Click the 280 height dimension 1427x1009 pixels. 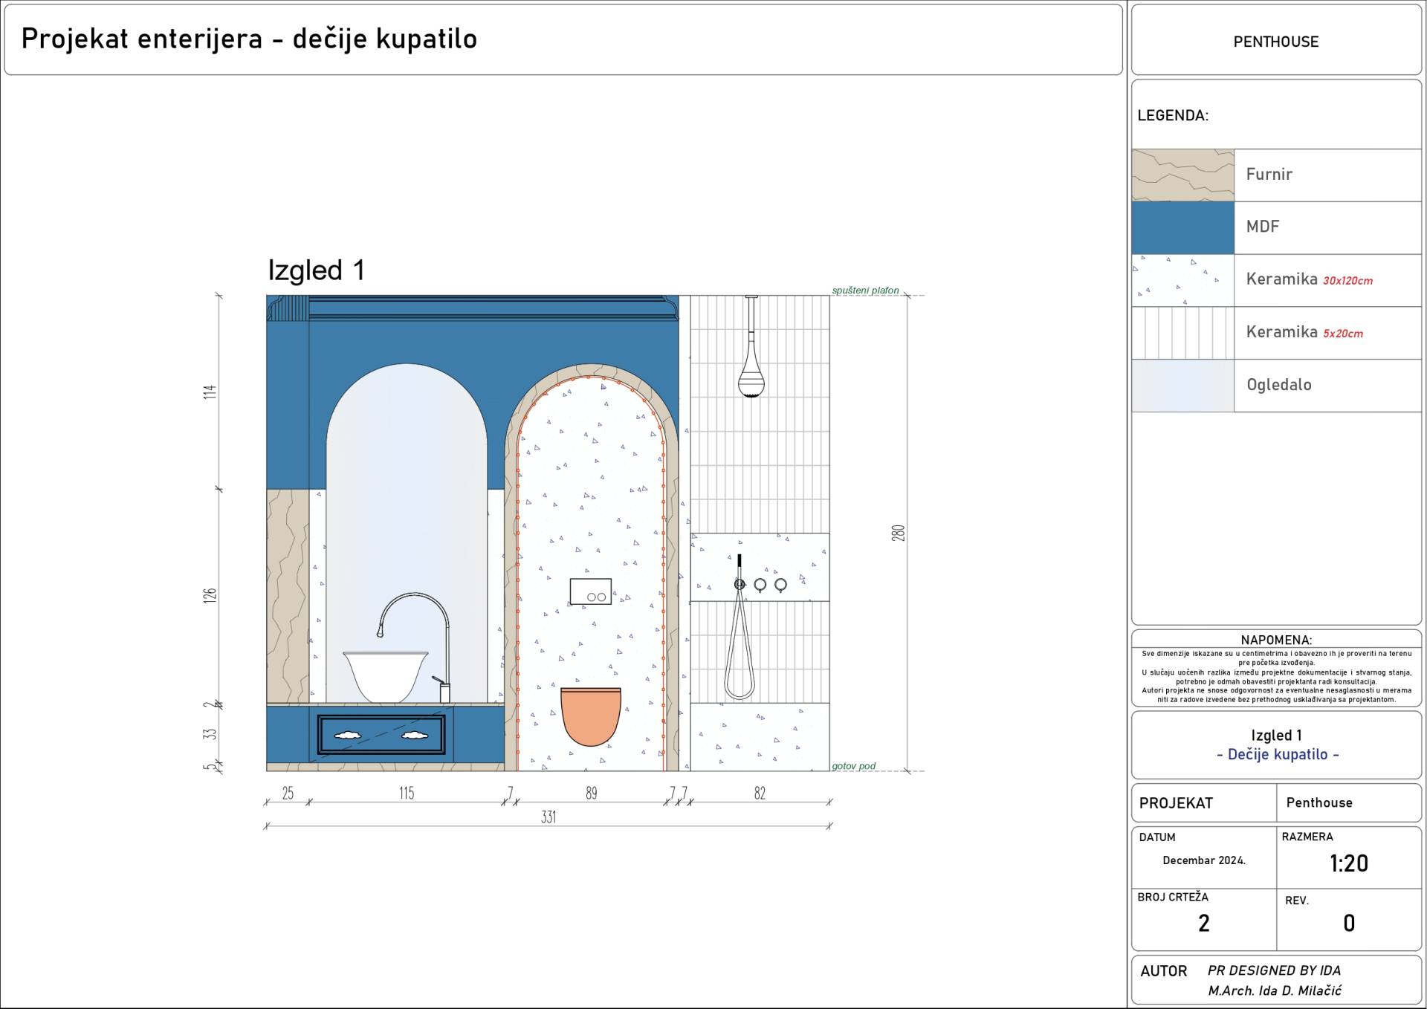[x=899, y=533]
